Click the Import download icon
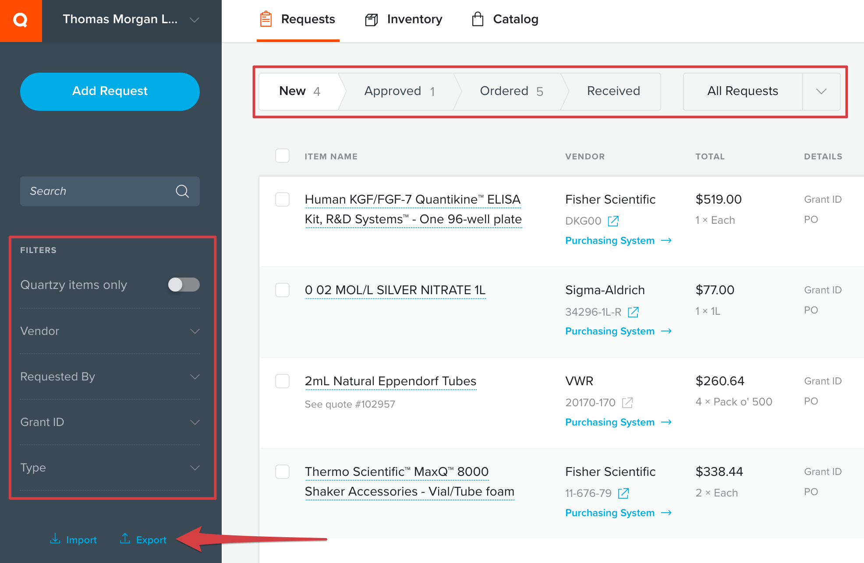Image resolution: width=864 pixels, height=563 pixels. pos(55,538)
